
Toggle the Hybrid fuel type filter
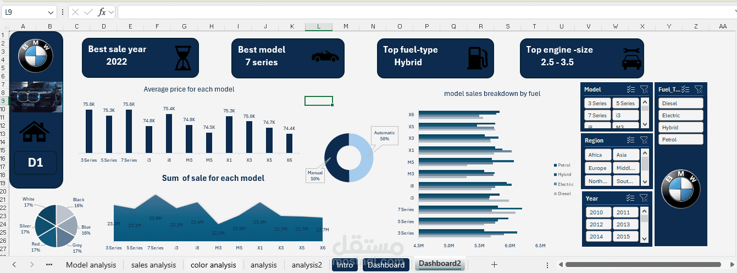(681, 128)
